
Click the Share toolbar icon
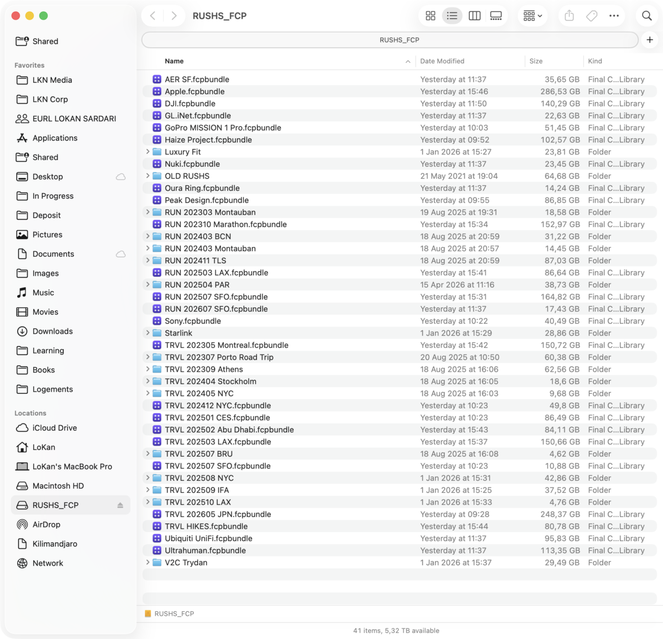pos(569,16)
